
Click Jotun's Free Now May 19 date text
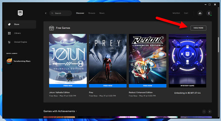pos(63,96)
